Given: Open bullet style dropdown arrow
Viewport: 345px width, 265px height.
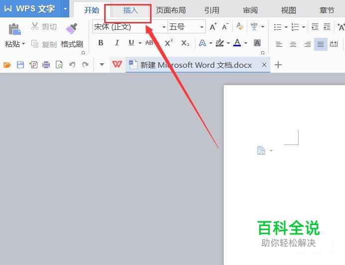Looking at the screenshot, I should (x=286, y=27).
